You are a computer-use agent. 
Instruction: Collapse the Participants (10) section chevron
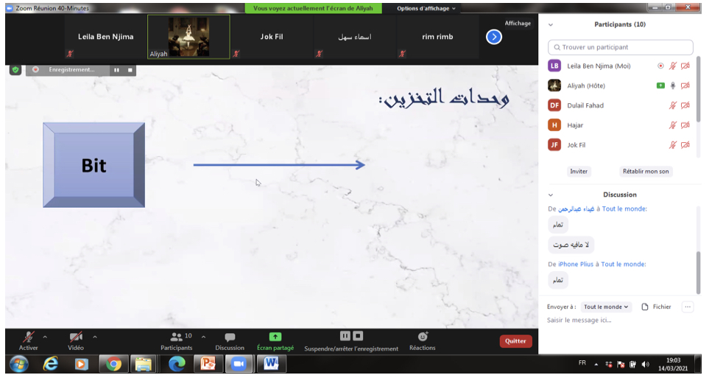[551, 24]
